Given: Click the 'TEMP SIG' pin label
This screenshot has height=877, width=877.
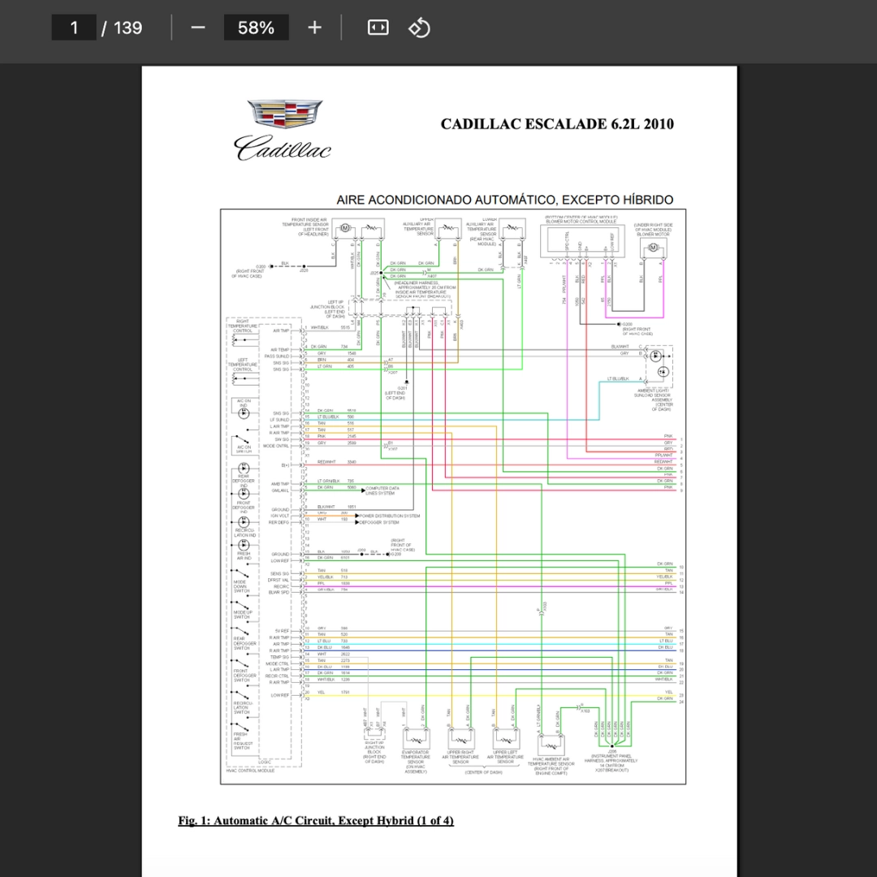Looking at the screenshot, I should tap(279, 657).
